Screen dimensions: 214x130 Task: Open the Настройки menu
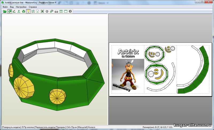pos(21,7)
